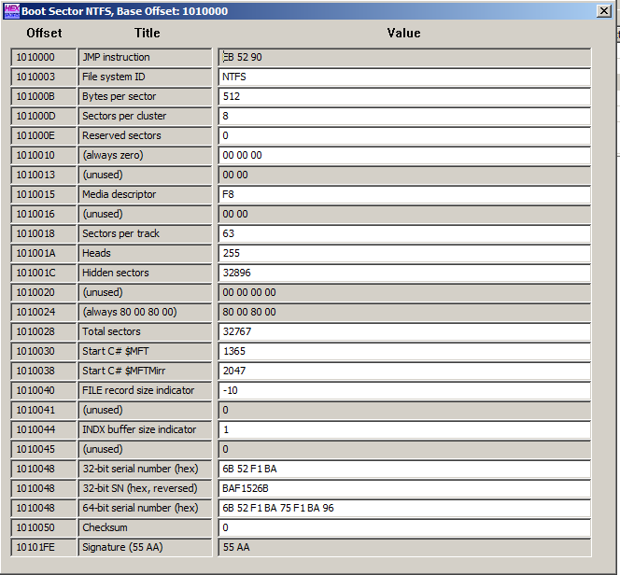This screenshot has height=575, width=620.
Task: Click the Sectors per cluster title cell
Action: [x=145, y=116]
